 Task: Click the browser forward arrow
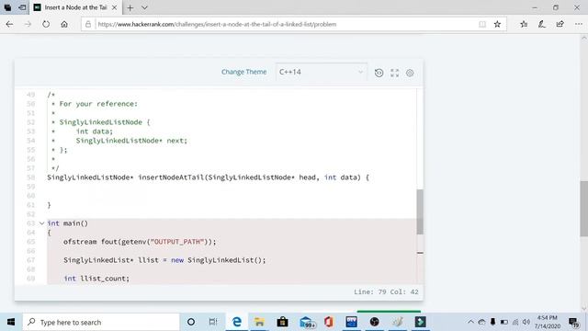[28, 24]
